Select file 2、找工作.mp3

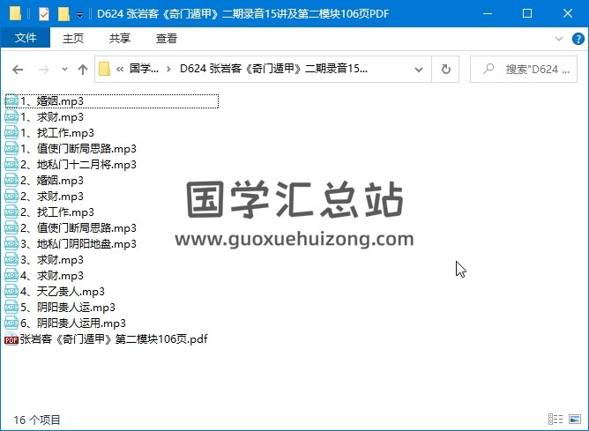click(57, 212)
